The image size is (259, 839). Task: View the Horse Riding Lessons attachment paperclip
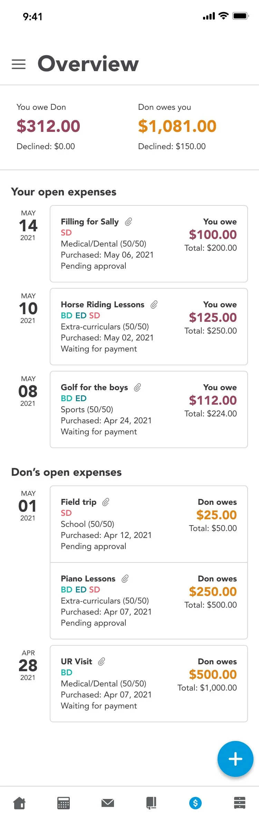(154, 305)
